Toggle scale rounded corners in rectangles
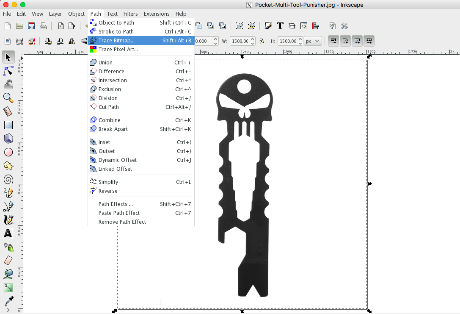Image resolution: width=460 pixels, height=314 pixels. [345, 41]
